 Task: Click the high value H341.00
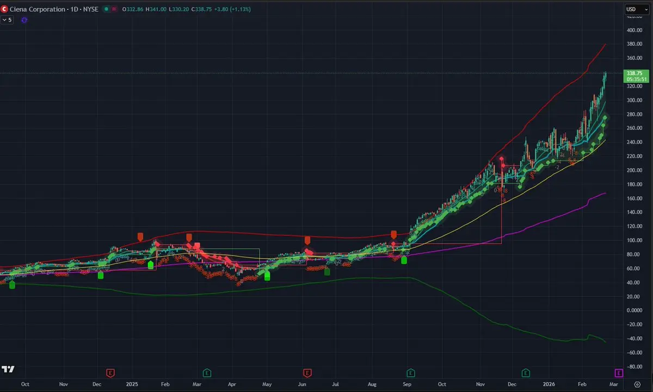(x=157, y=9)
